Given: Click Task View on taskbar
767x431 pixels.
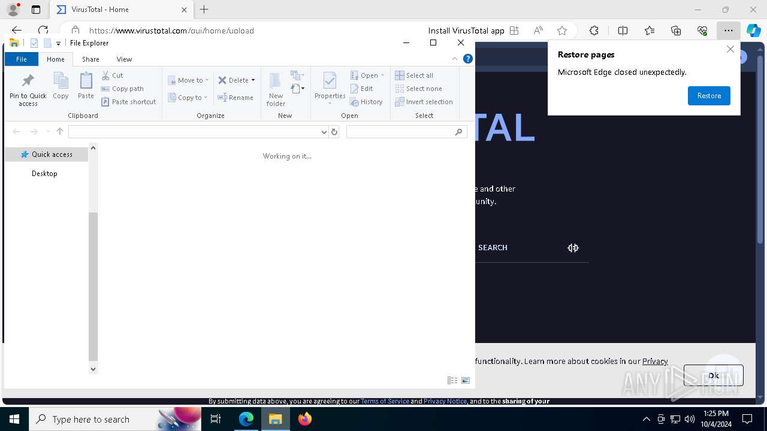Looking at the screenshot, I should (216, 419).
